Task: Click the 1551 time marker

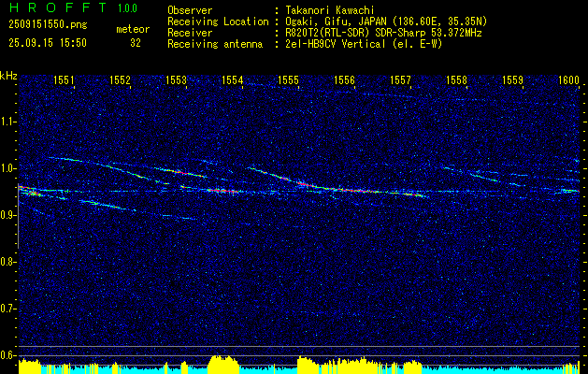Action: click(x=64, y=79)
